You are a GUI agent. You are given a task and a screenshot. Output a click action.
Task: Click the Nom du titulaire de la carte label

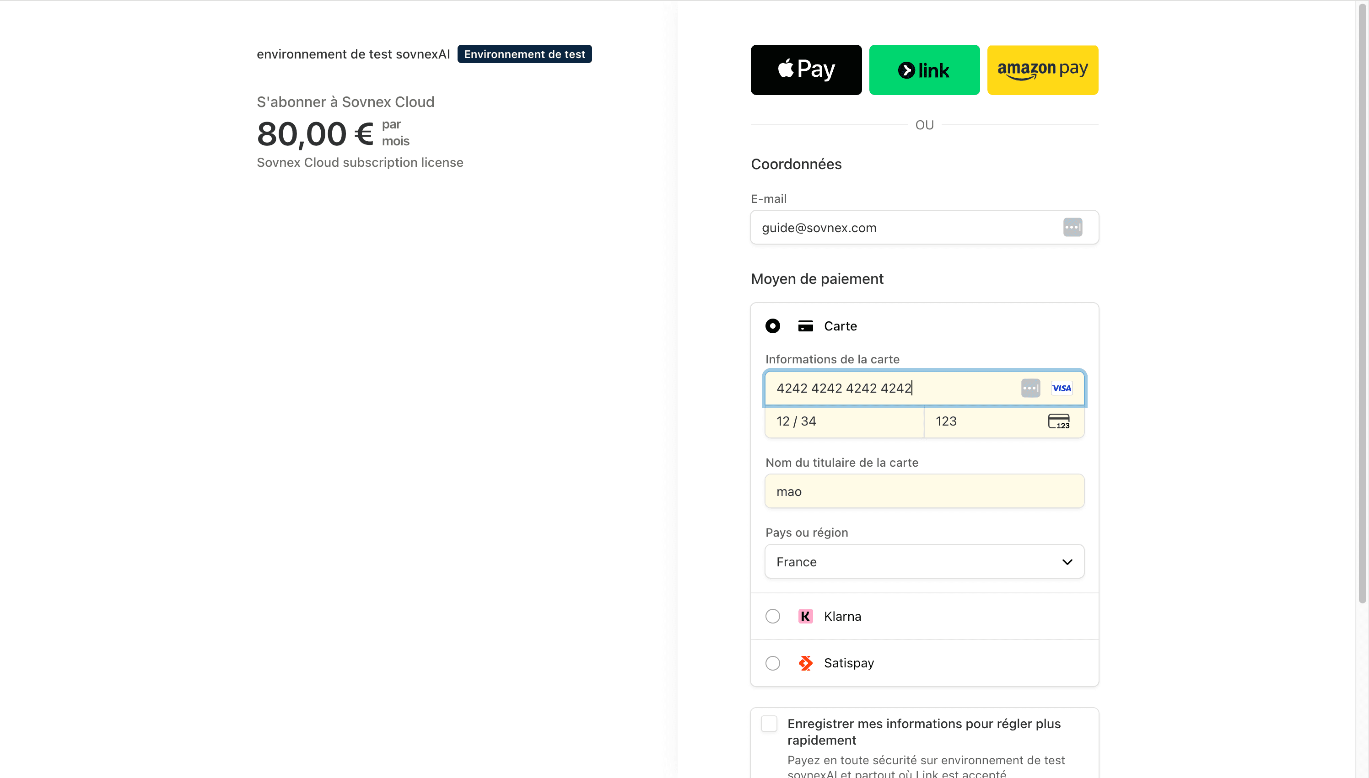click(842, 463)
